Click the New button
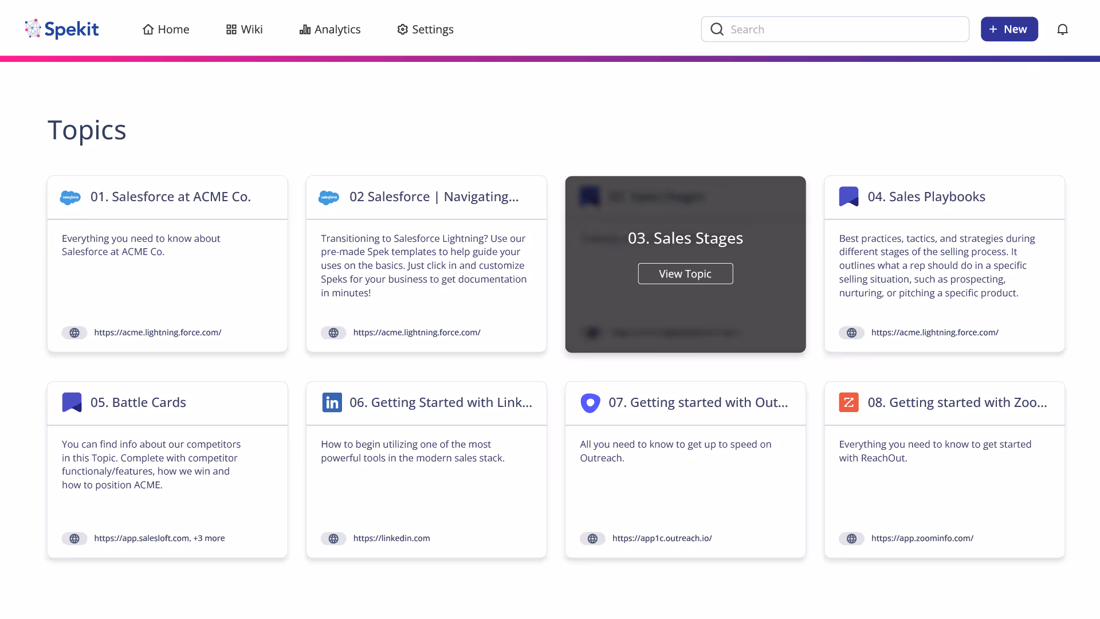Image resolution: width=1100 pixels, height=619 pixels. tap(1009, 29)
